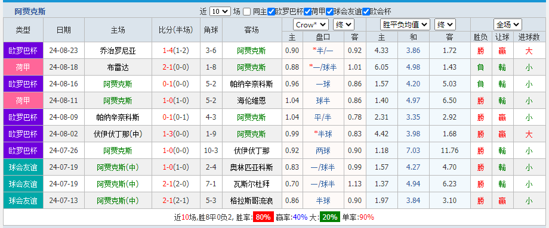Click the 类型 column header
Screen dimensions: 549x228
tap(23, 30)
